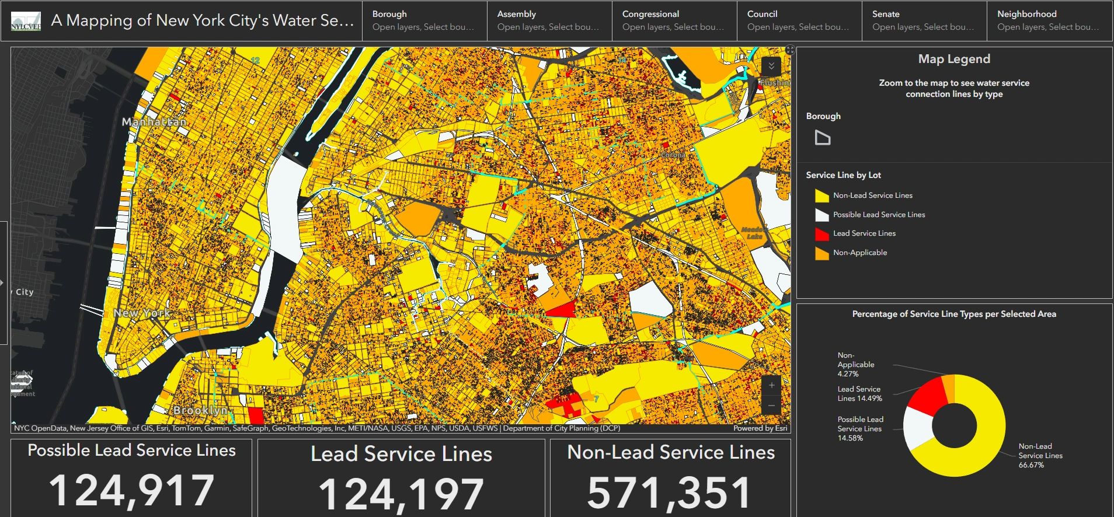1114x517 pixels.
Task: Open the Senate district selector
Action: coord(924,20)
